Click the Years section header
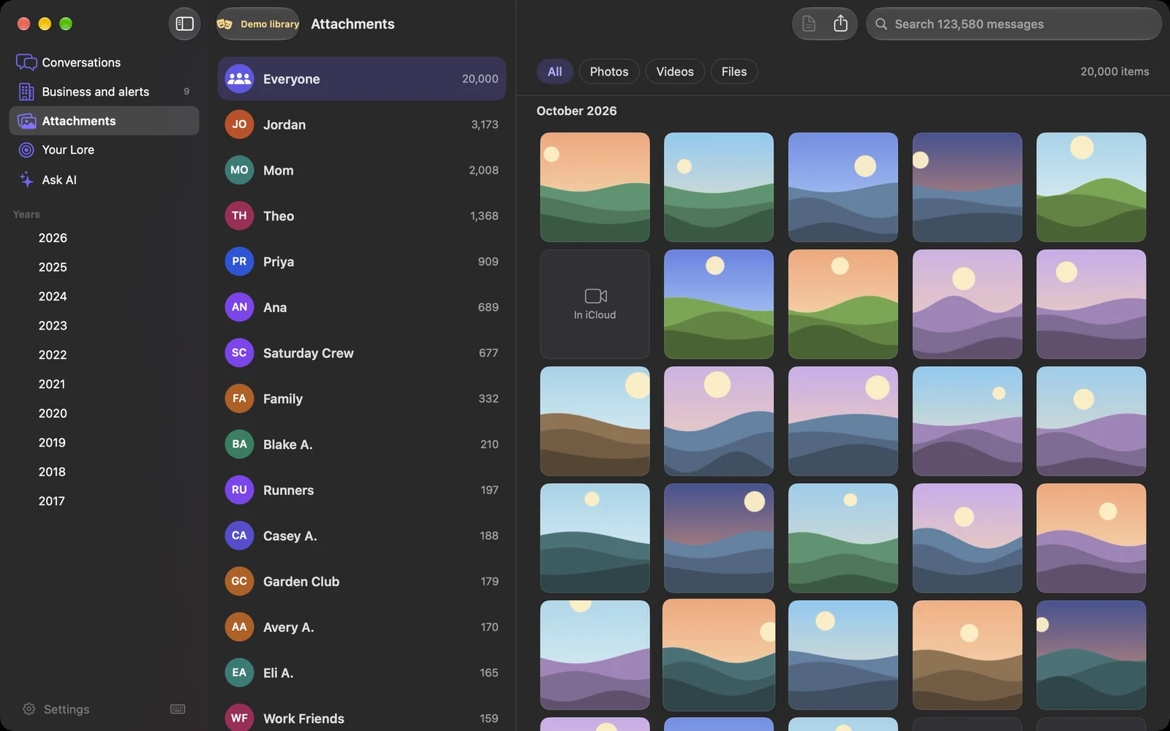This screenshot has height=731, width=1170. click(x=26, y=215)
